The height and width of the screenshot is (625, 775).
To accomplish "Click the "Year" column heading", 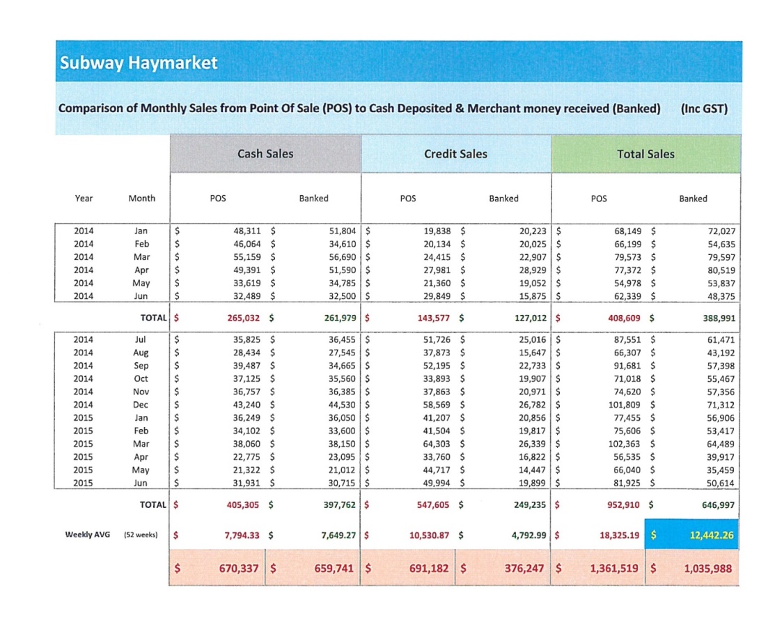I will 84,199.
